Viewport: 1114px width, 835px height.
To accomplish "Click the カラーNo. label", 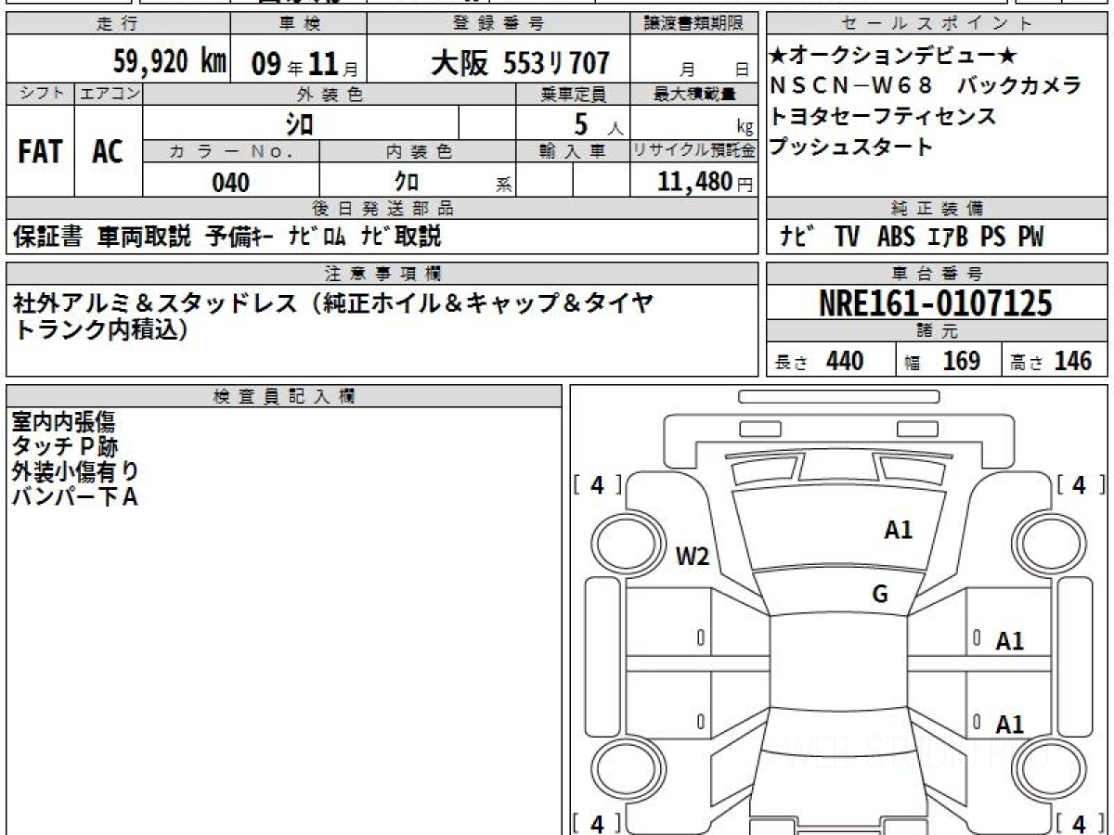I will point(231,151).
